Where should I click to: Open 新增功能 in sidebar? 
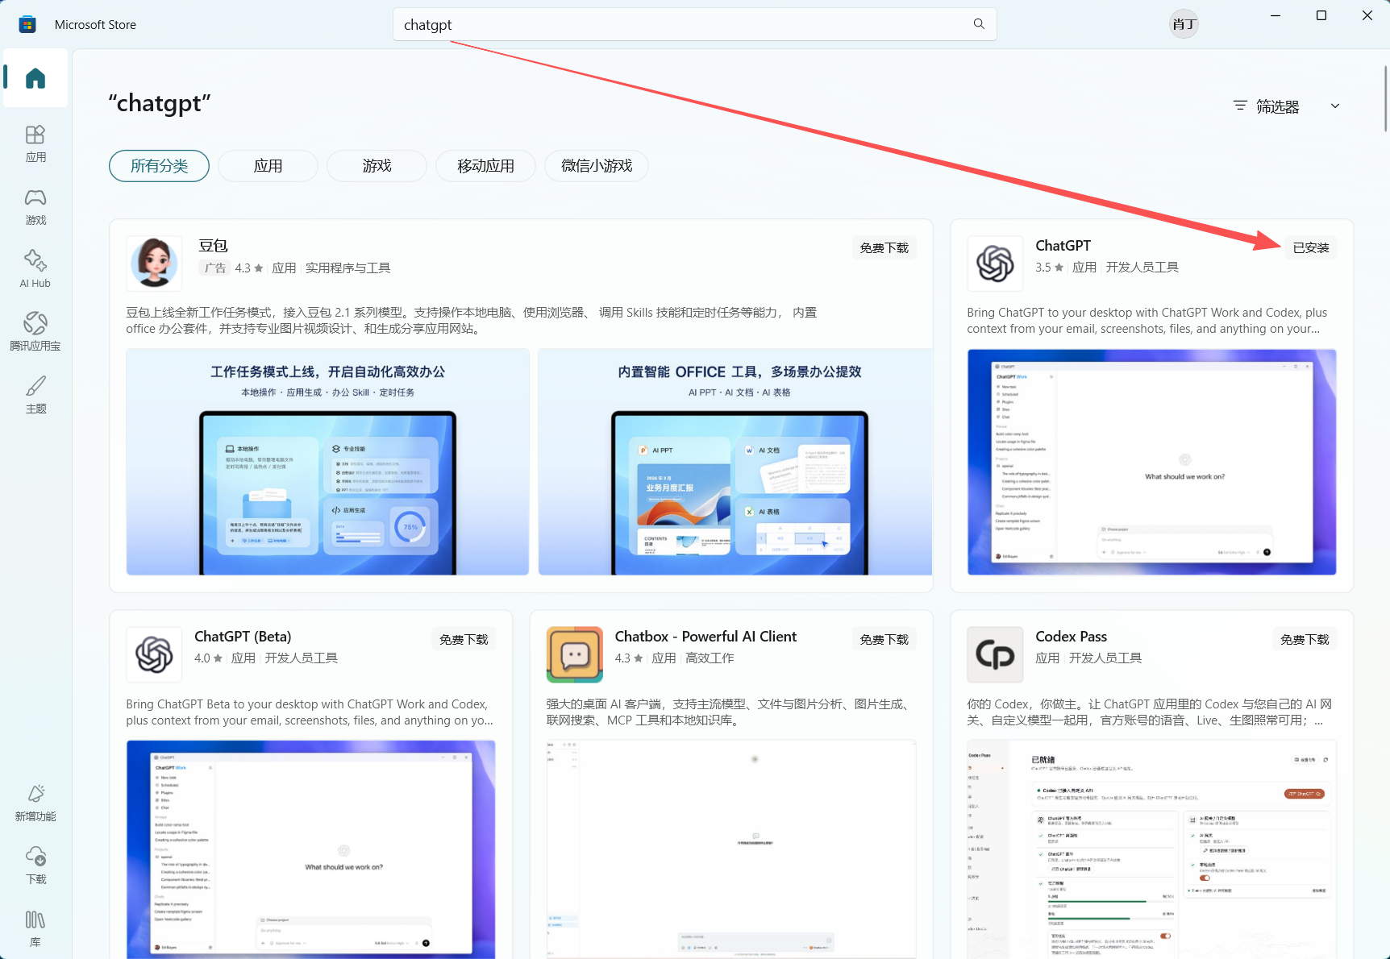(35, 803)
